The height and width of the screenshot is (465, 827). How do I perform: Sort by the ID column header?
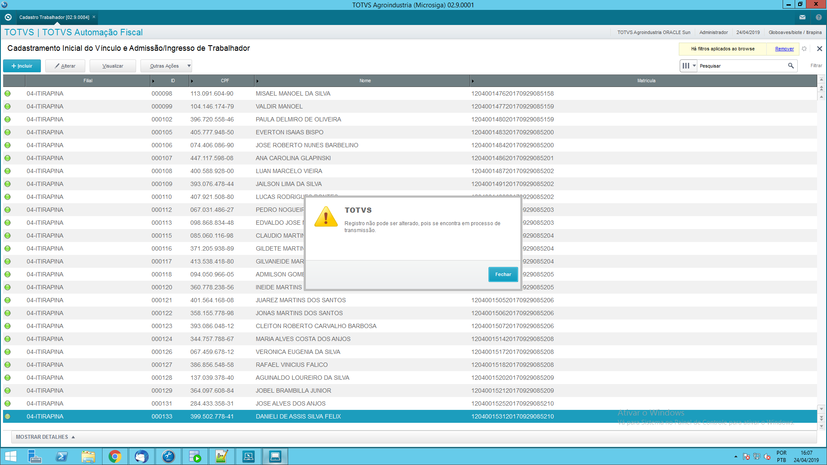[173, 81]
